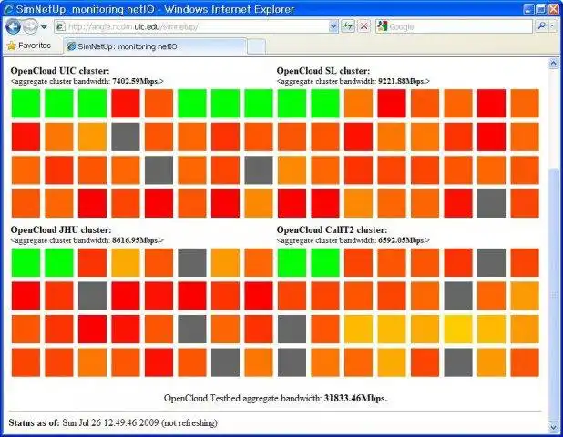
Task: Click the 7402.59Mbps bandwidth value
Action: pyautogui.click(x=136, y=81)
